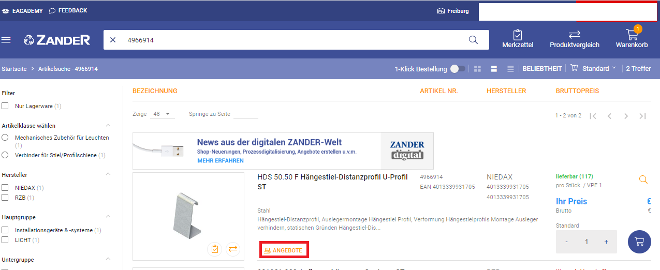Viewport: 660px width, 270px height.
Task: Open the Zeige 48 items-per-page dropdown
Action: [x=163, y=114]
